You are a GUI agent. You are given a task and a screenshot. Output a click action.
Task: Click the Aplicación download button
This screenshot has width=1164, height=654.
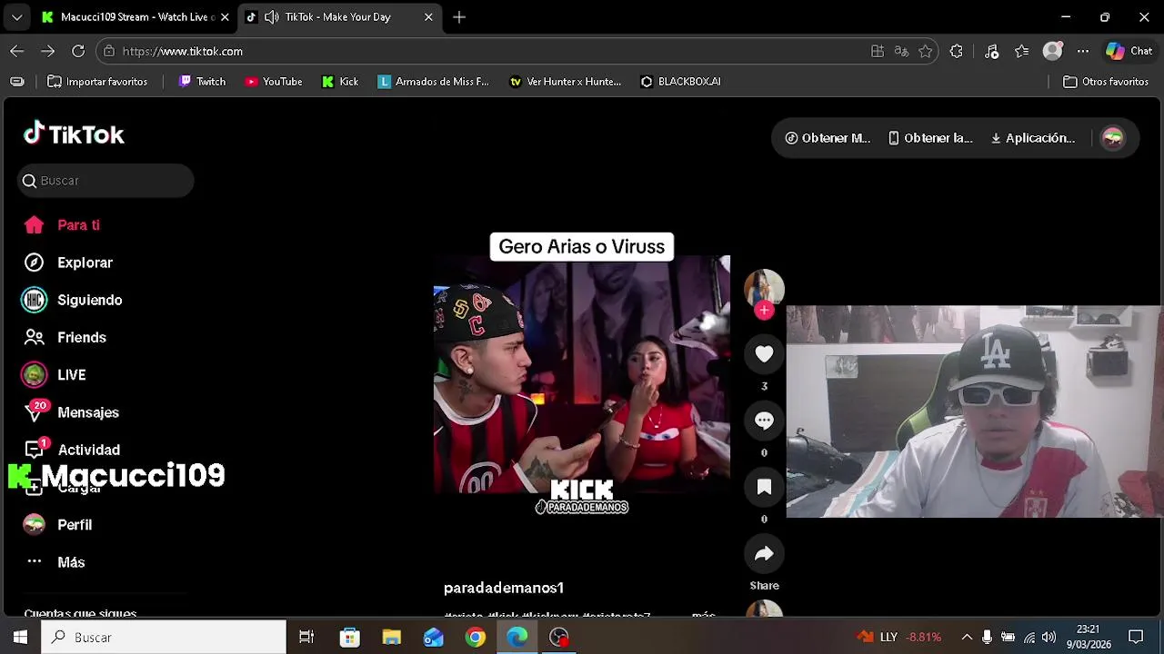[x=1033, y=138]
